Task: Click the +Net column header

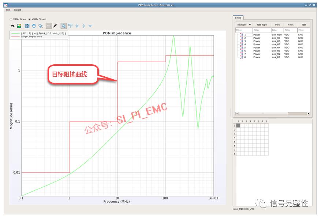Action: pos(291,25)
